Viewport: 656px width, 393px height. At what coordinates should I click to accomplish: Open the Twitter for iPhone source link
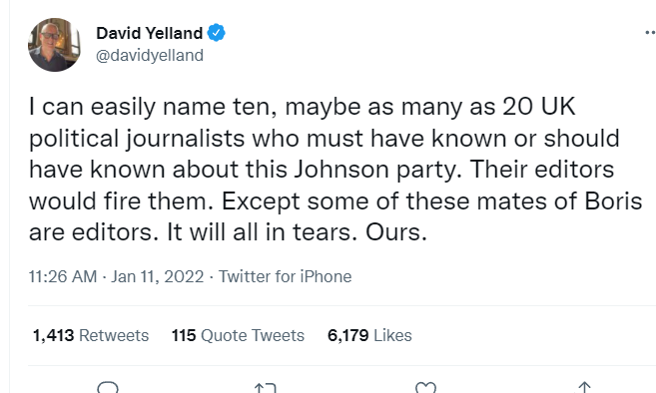point(286,276)
